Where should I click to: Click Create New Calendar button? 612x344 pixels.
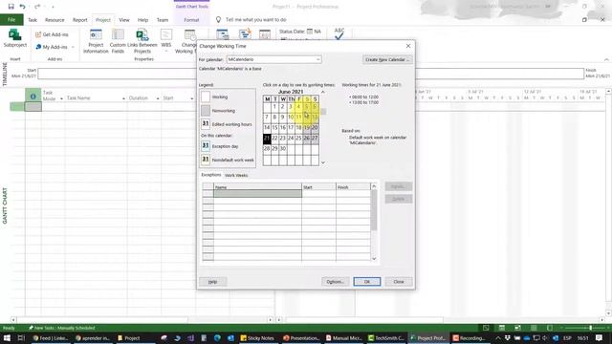(x=386, y=59)
